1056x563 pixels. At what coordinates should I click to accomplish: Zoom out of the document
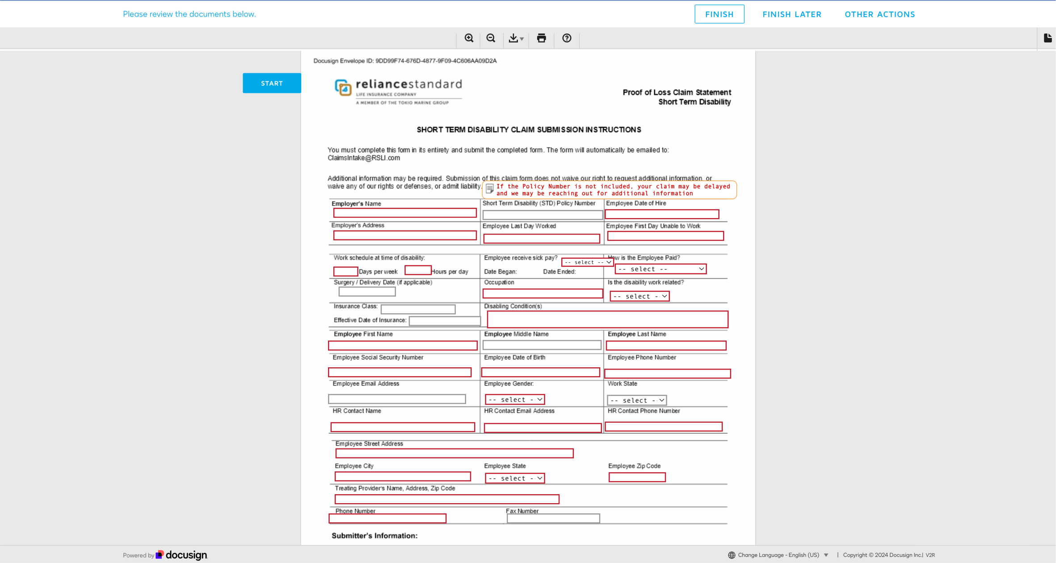coord(491,38)
